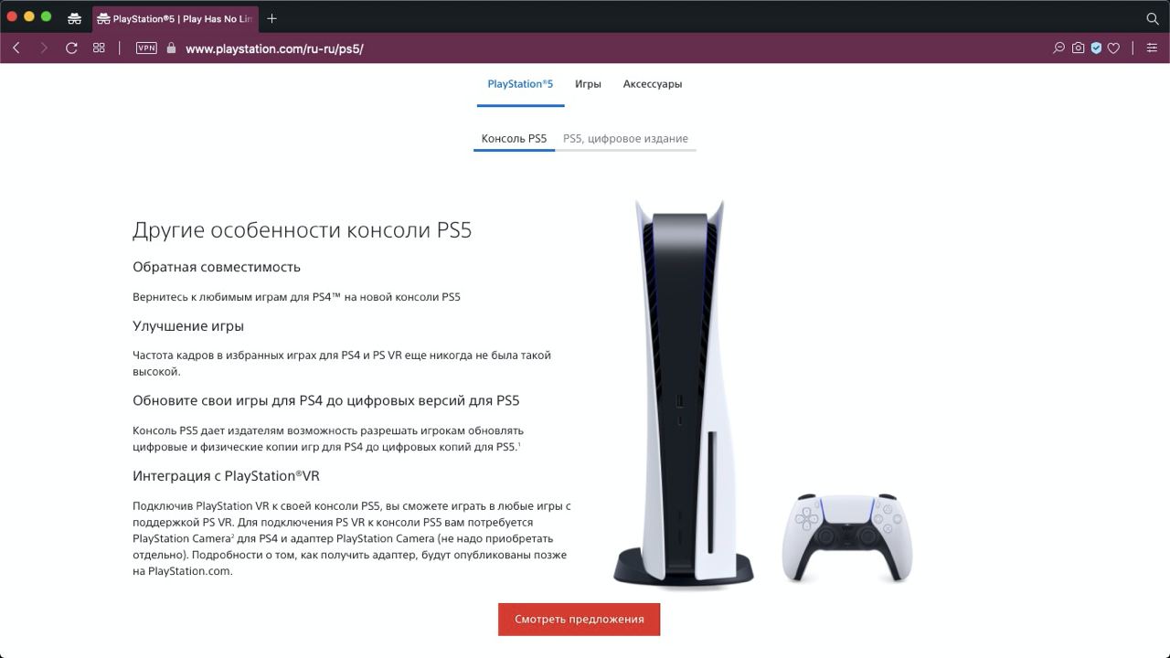Select the Консоль PS5 option

(x=514, y=139)
